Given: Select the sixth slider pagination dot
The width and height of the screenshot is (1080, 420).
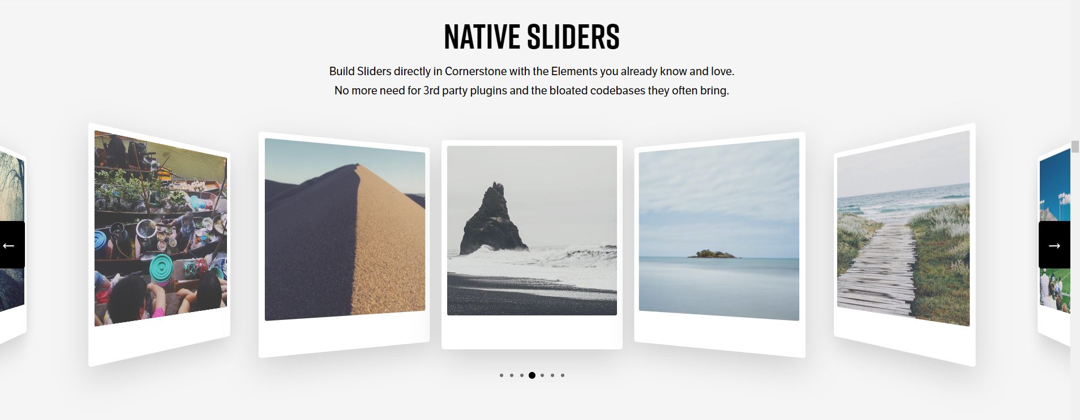Looking at the screenshot, I should coord(552,375).
